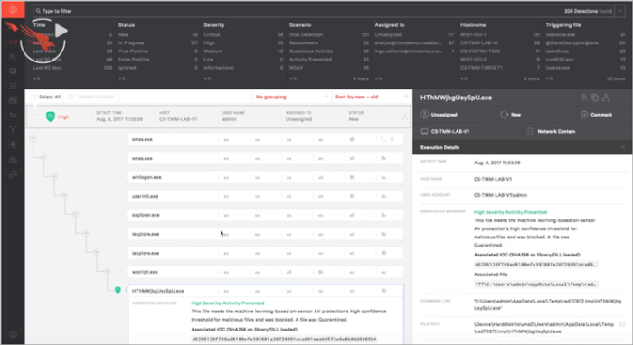Open the Dashboards icon in sidebar
Viewport: 633px width, 345px height.
13,100
